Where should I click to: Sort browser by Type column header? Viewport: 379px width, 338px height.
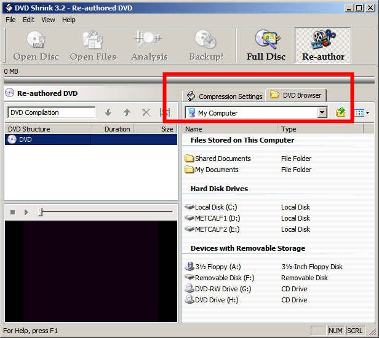[321, 129]
